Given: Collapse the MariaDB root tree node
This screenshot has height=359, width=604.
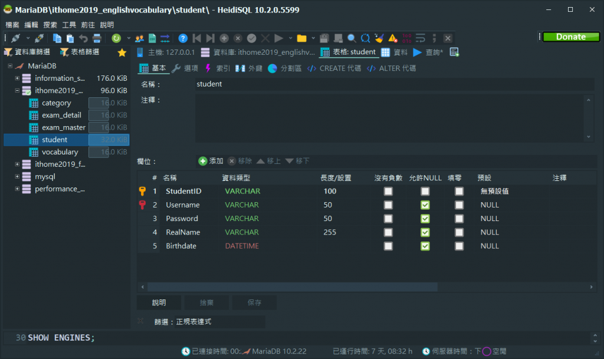Looking at the screenshot, I should point(10,66).
